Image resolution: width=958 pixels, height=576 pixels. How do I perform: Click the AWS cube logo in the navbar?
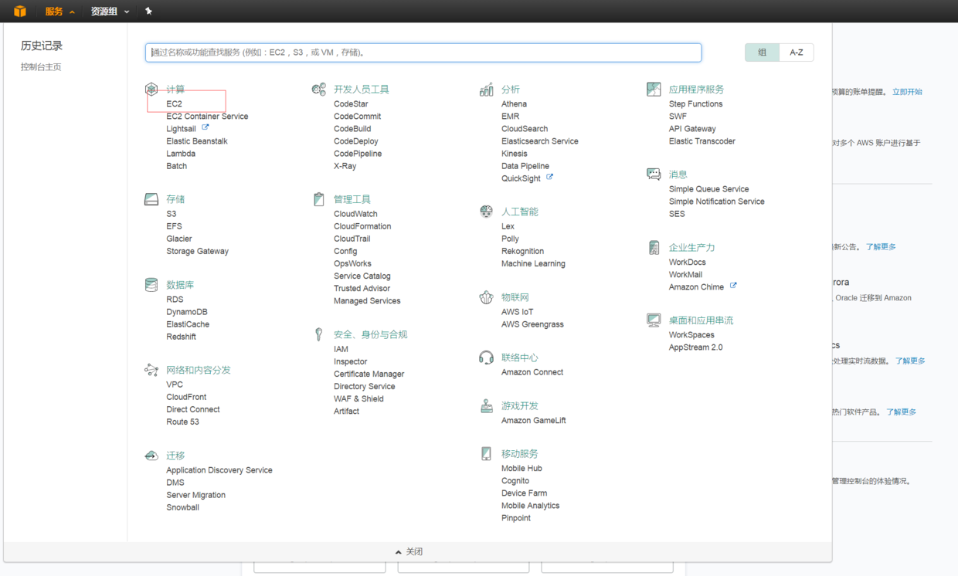click(x=19, y=11)
